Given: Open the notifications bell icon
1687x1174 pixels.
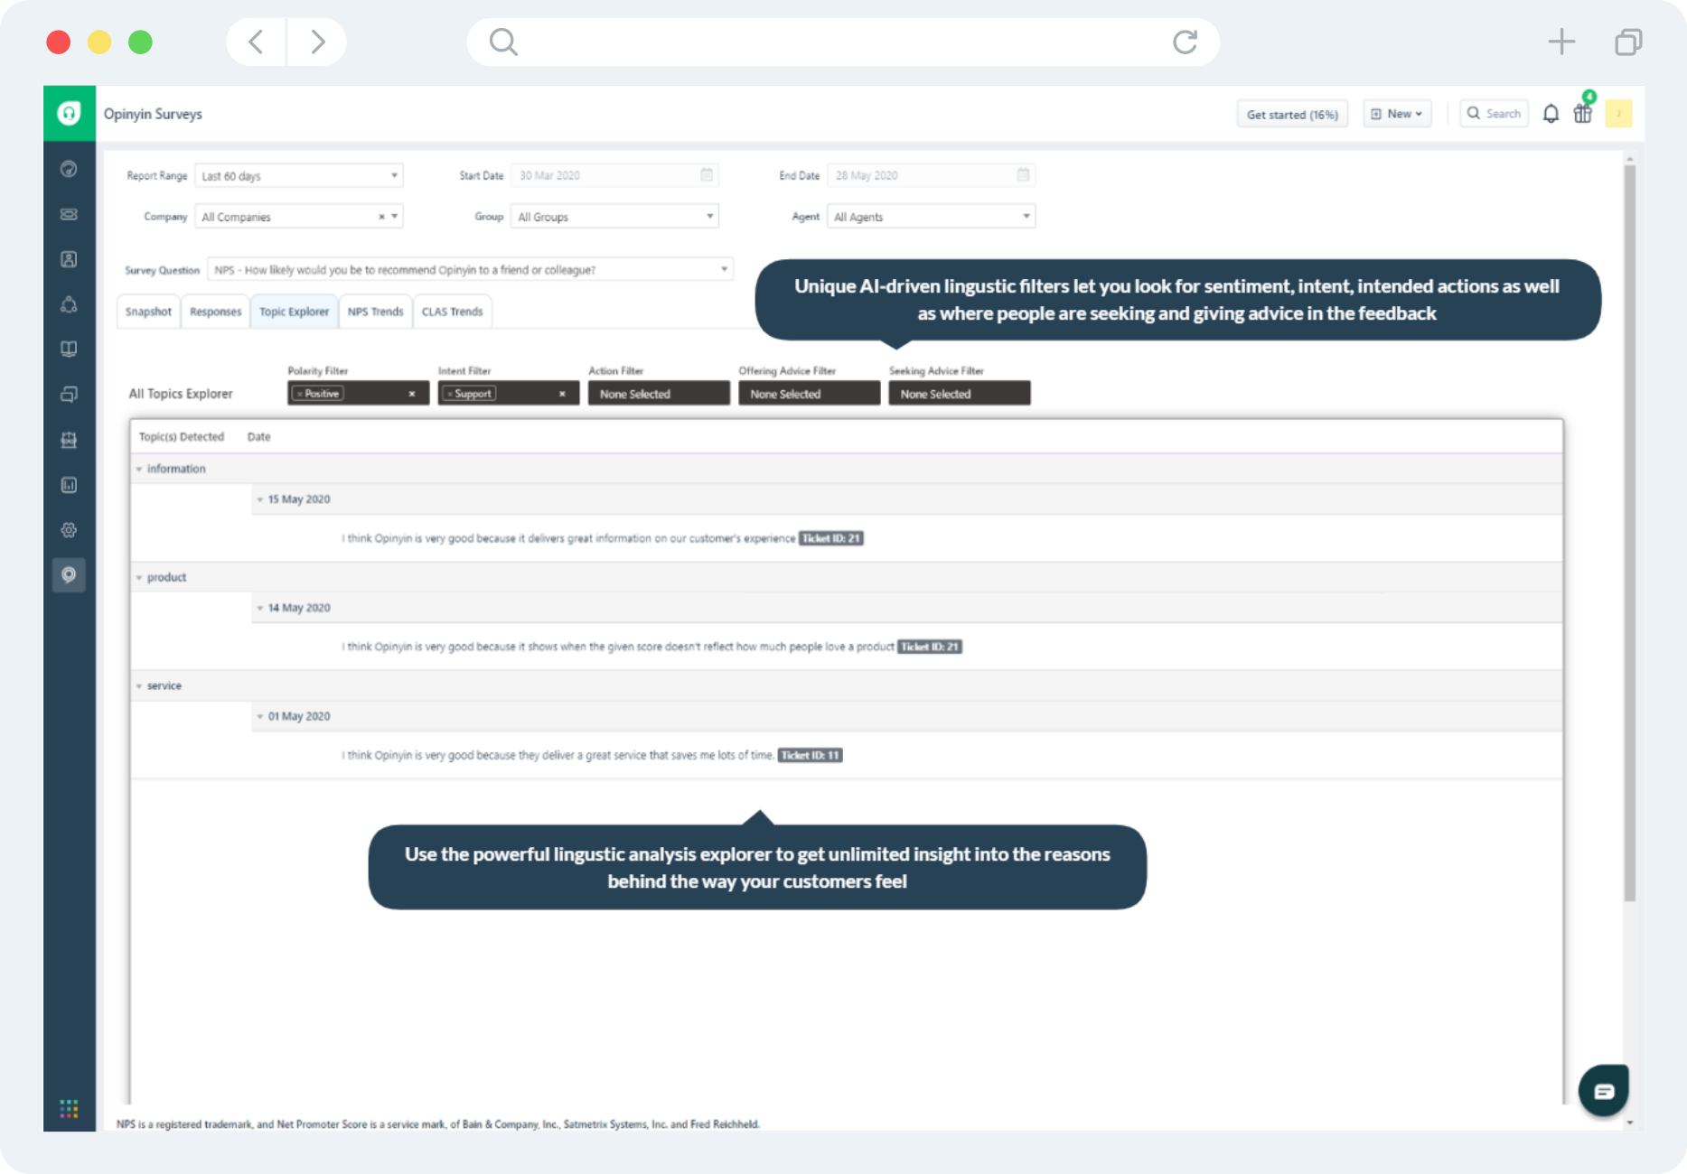Looking at the screenshot, I should pyautogui.click(x=1551, y=114).
